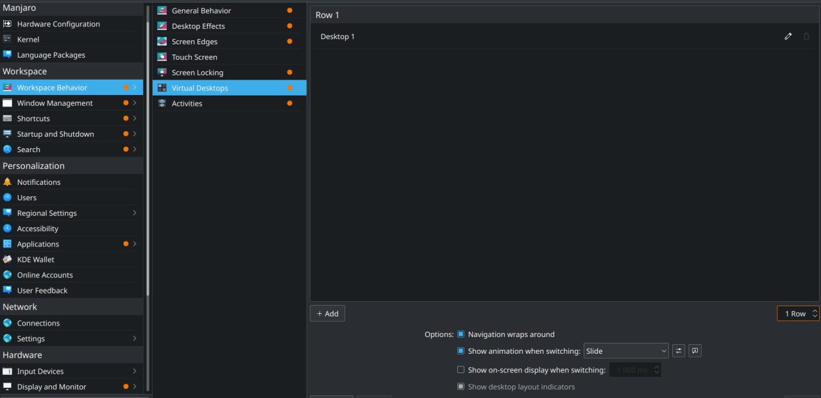
Task: Click the Desktop Effects icon
Action: [162, 26]
